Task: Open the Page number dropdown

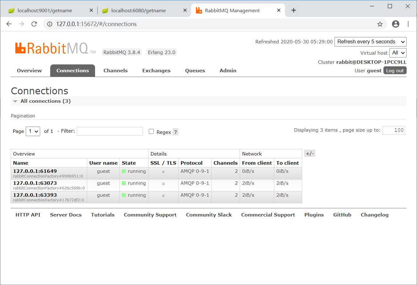Action: click(33, 131)
